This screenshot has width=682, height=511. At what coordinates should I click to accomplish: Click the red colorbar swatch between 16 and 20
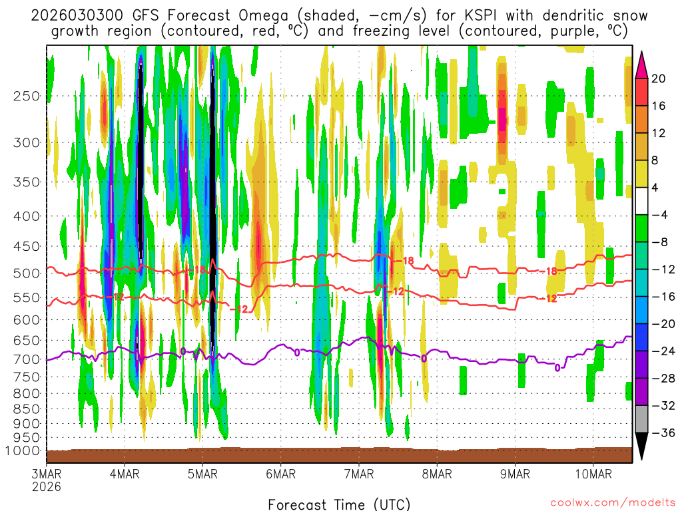(642, 92)
